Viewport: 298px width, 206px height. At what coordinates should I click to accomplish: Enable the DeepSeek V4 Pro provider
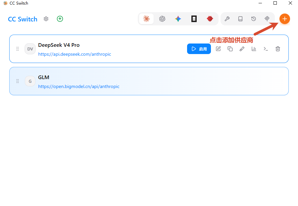[199, 49]
